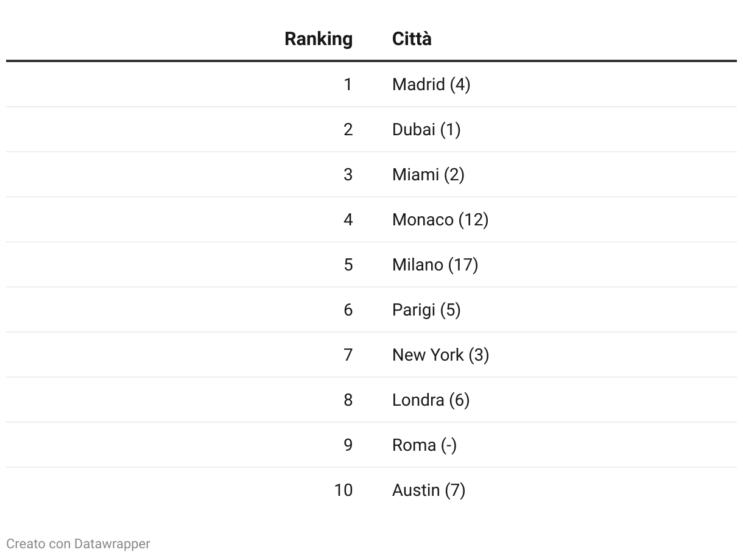
Task: Select the Parigi (5) cell
Action: (426, 309)
